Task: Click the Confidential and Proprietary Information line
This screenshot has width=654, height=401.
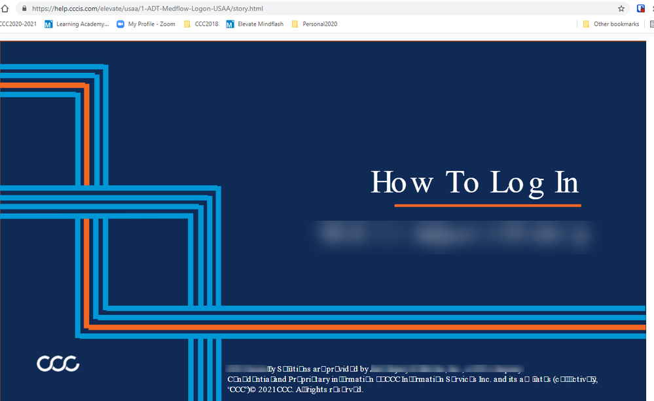Action: point(412,379)
